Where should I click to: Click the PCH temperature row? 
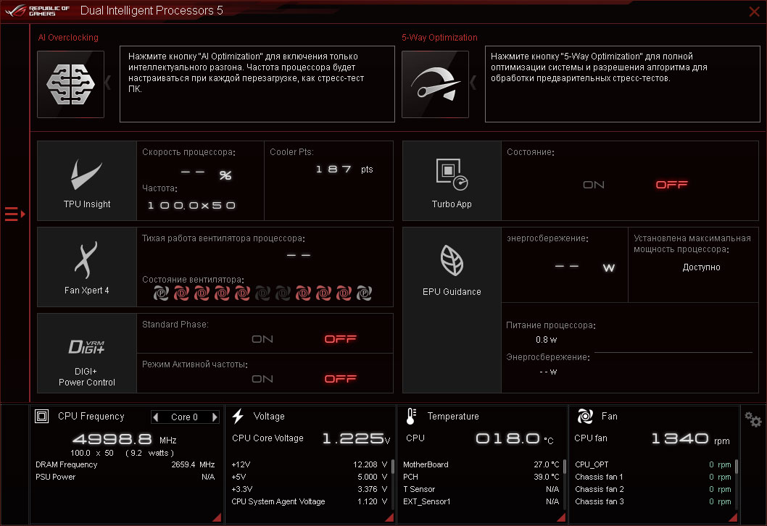click(x=481, y=477)
